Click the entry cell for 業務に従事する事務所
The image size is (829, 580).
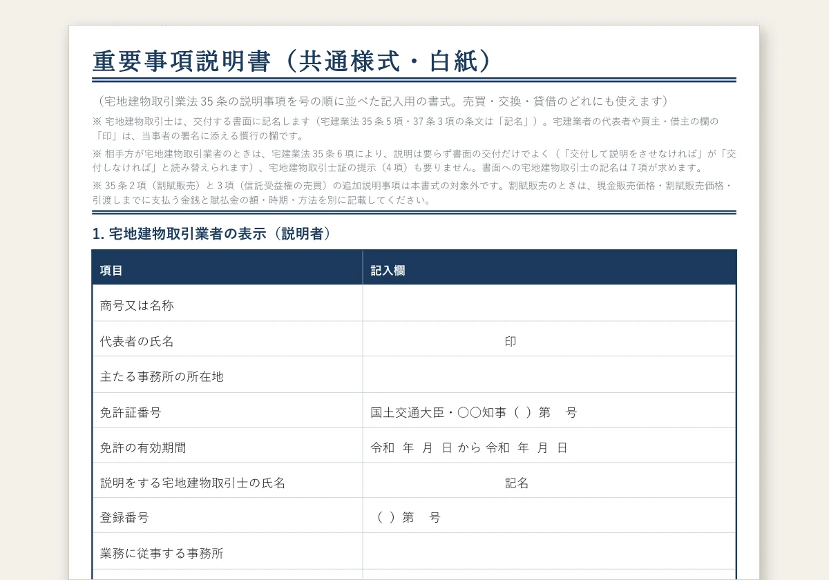coord(549,551)
